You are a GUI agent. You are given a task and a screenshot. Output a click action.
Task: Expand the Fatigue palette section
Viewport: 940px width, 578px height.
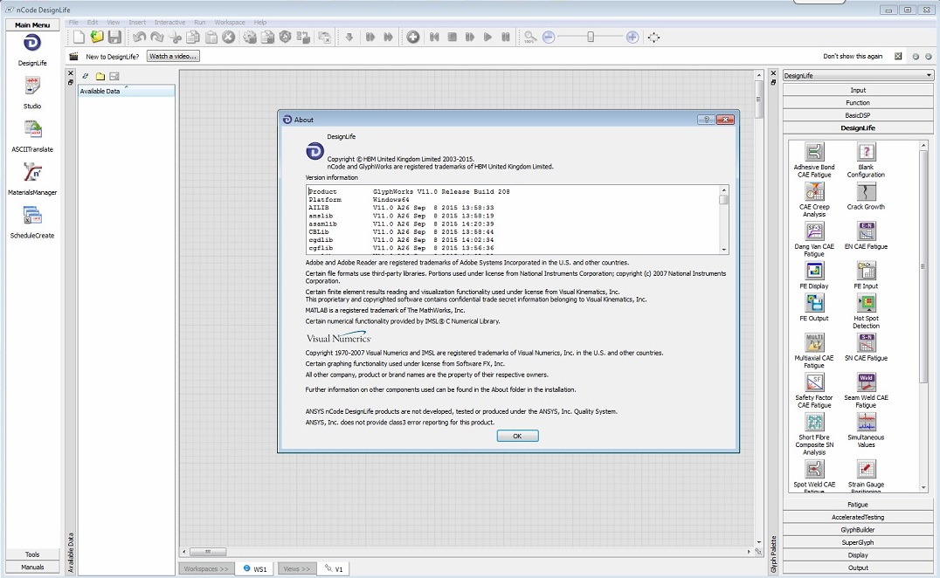point(858,505)
